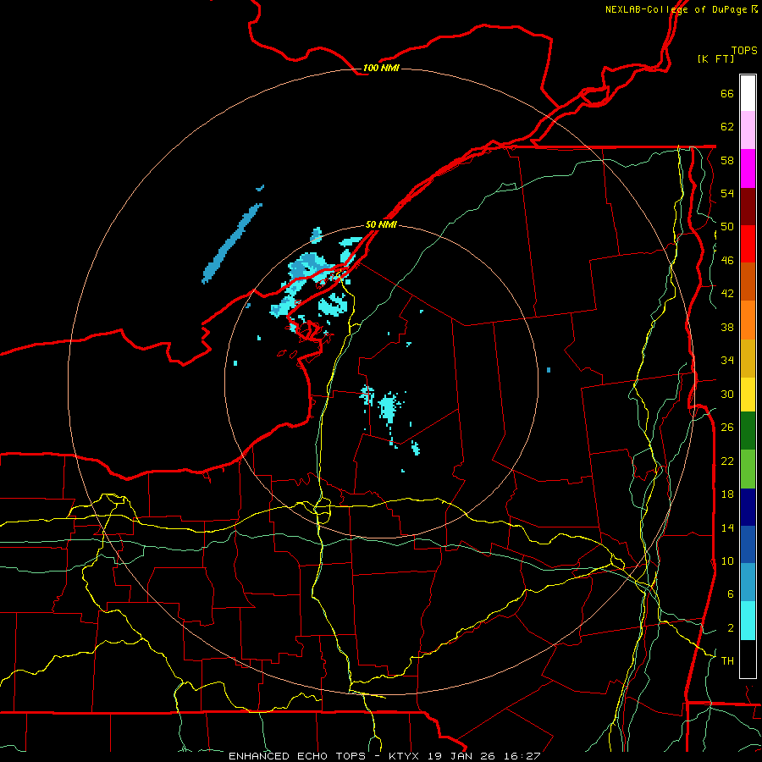The image size is (762, 762).
Task: Click the "16:27" timestamp
Action: 523,756
